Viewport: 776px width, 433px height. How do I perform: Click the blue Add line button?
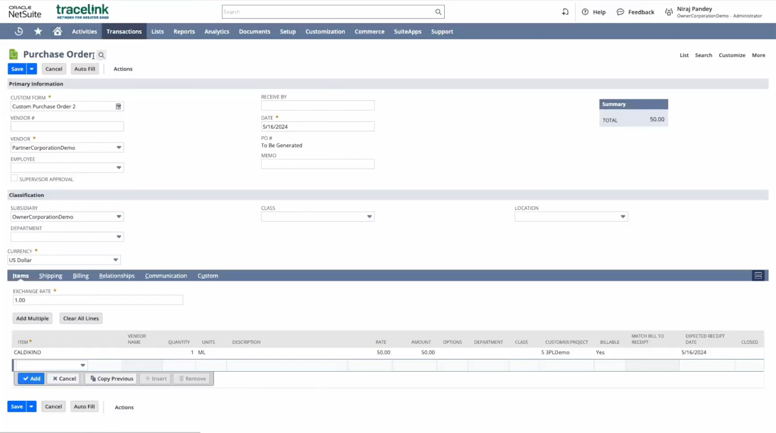(x=31, y=378)
